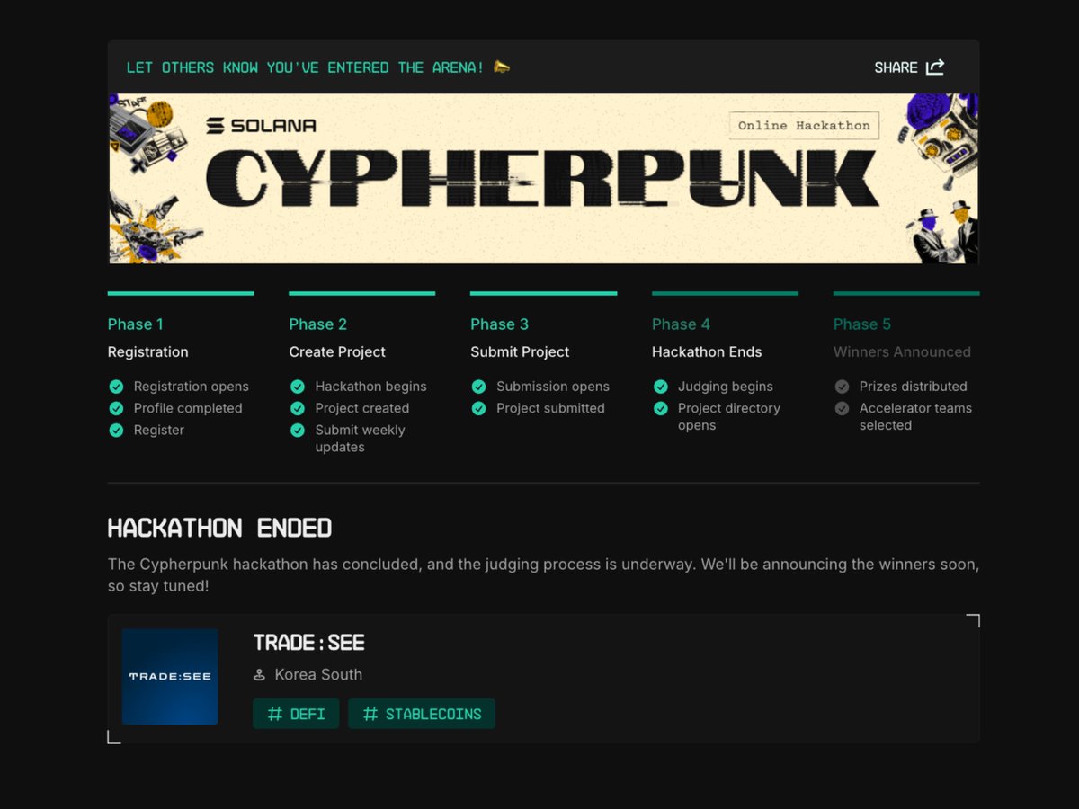This screenshot has height=809, width=1079.
Task: Select the Phase 1 heading
Action: [136, 324]
